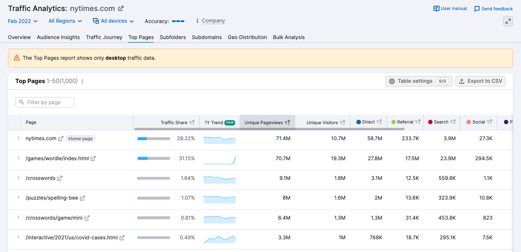Click the 1Y trend chart for covid-cases row
Screen dimensions: 521x252
tap(219, 239)
